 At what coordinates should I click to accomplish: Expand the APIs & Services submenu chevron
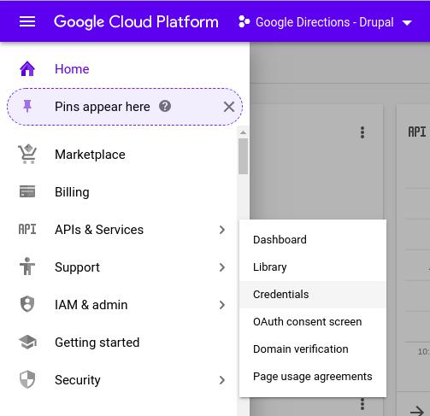click(x=222, y=230)
